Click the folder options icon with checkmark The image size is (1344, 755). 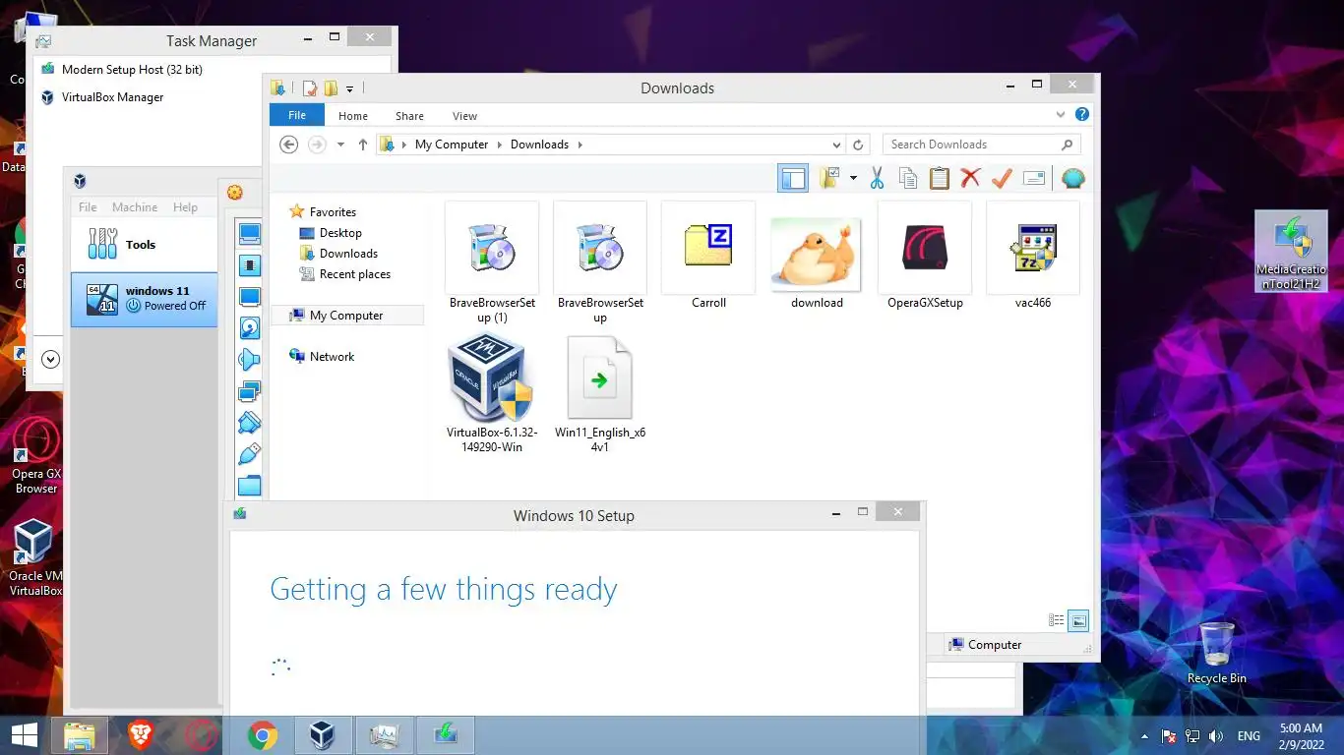[829, 178]
